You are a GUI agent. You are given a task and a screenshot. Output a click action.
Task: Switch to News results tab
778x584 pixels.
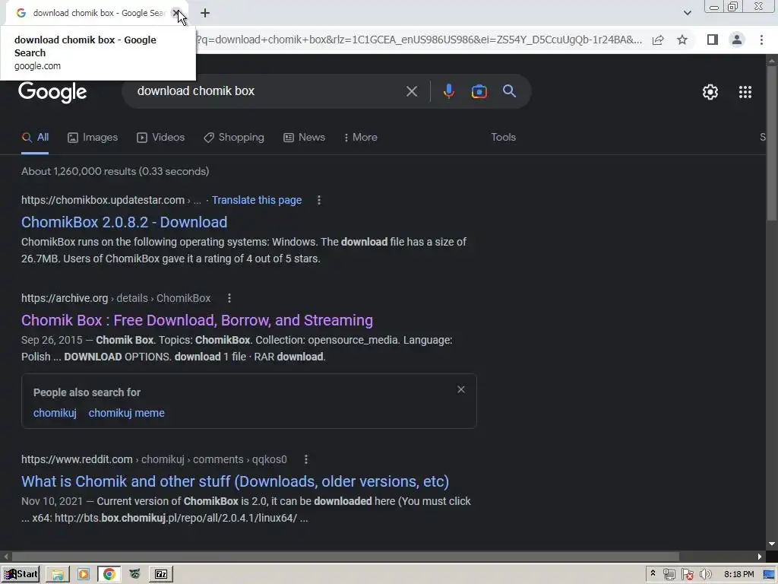tap(304, 138)
